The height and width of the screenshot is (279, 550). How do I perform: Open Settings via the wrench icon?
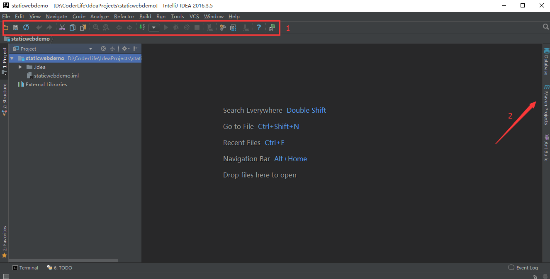coord(223,27)
